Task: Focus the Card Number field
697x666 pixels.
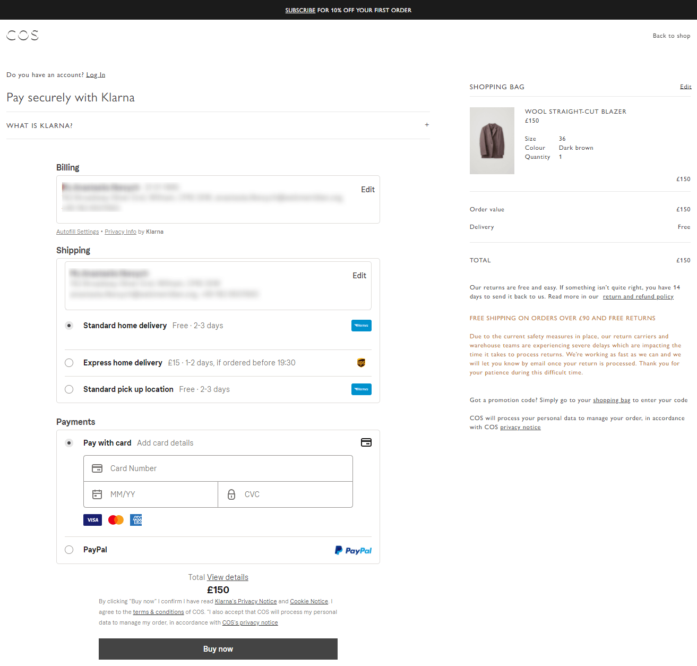Action: coord(218,468)
